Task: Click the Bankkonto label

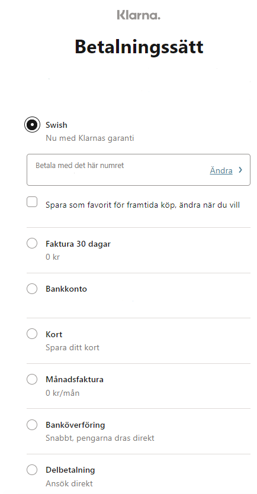Action: click(66, 289)
